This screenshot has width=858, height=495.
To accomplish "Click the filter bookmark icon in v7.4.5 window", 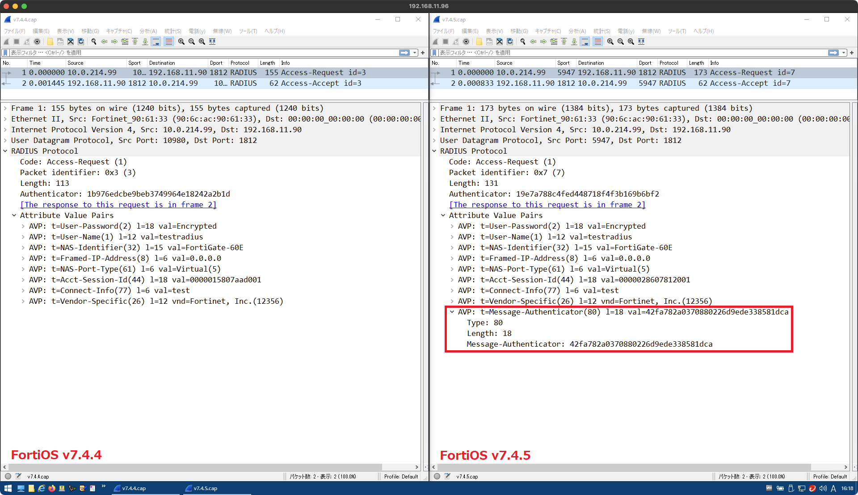I will pos(434,53).
